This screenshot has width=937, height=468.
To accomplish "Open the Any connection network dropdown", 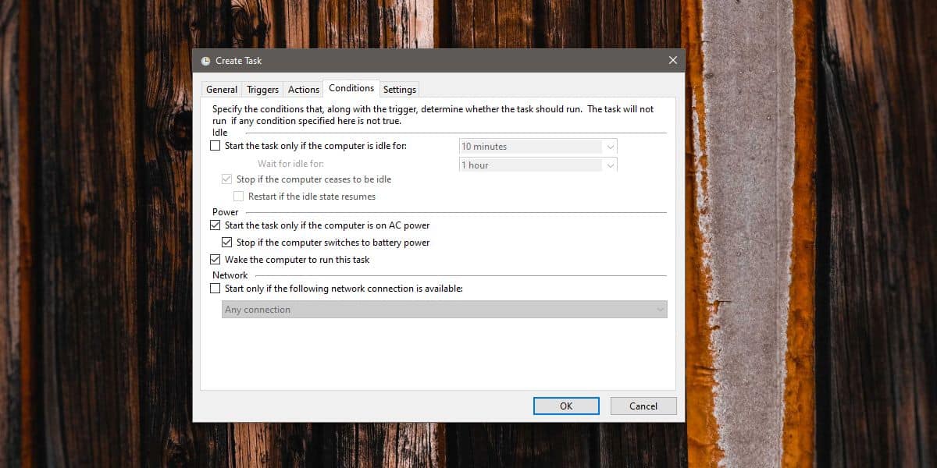I will [x=444, y=310].
